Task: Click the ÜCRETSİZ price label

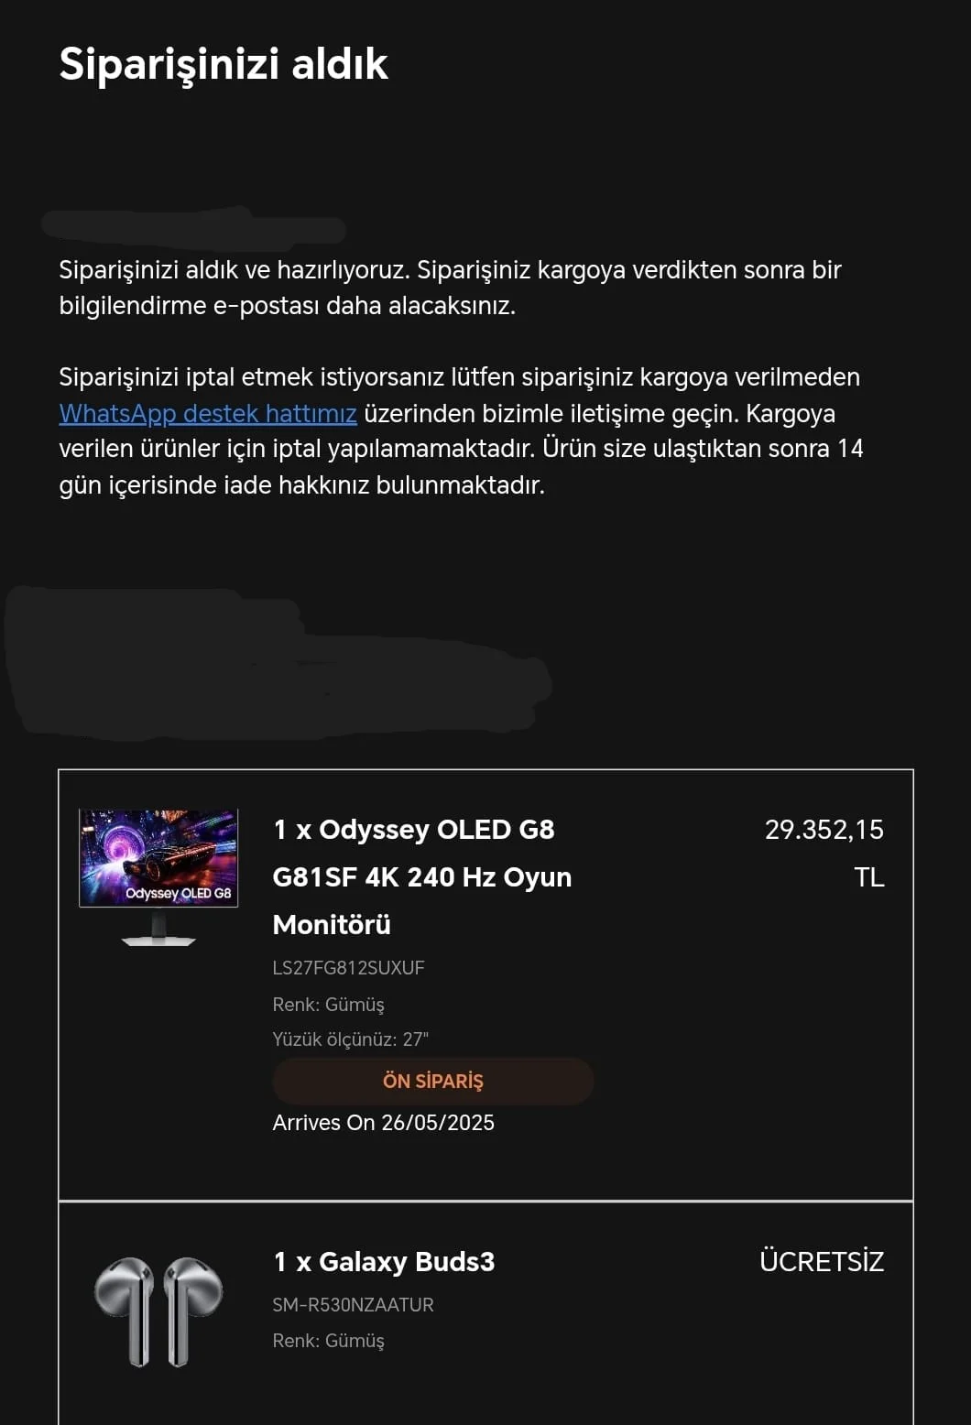Action: click(822, 1261)
